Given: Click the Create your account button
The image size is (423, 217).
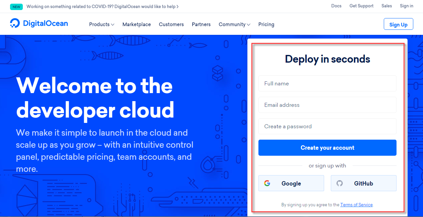Looking at the screenshot, I should coord(327,148).
